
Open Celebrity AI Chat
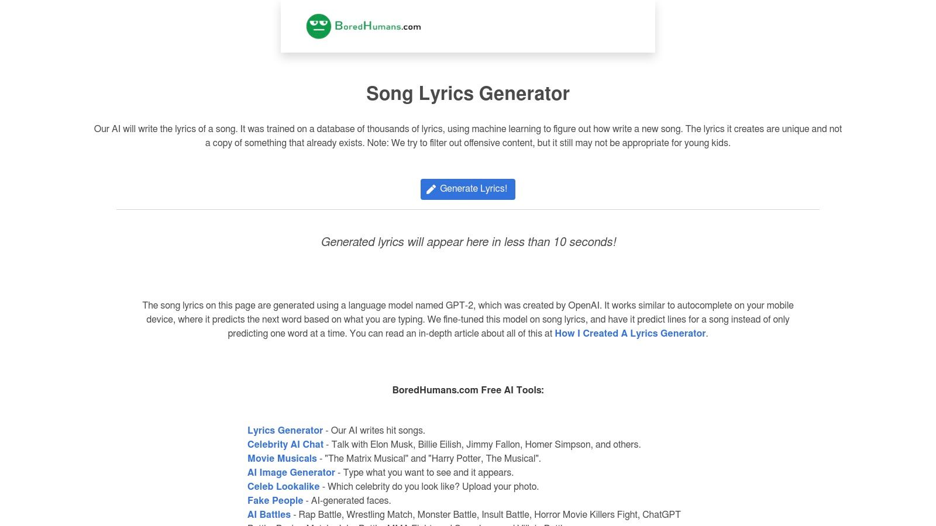[285, 444]
